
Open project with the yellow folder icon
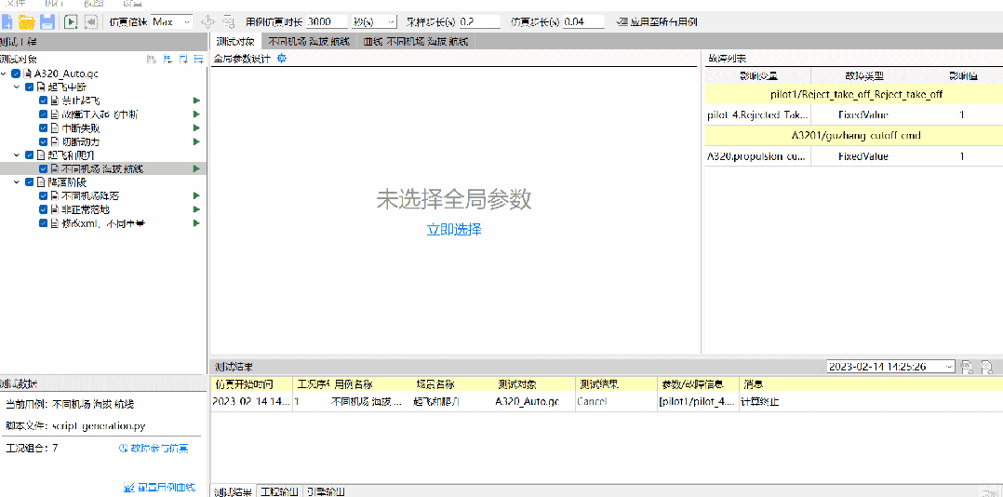point(26,21)
